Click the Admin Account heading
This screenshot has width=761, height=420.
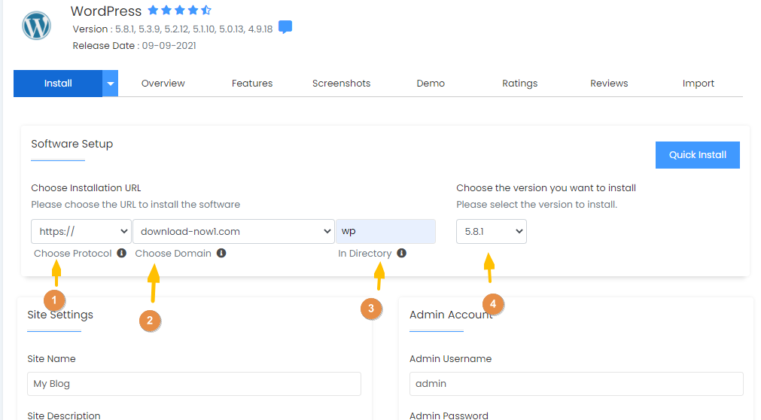[451, 315]
